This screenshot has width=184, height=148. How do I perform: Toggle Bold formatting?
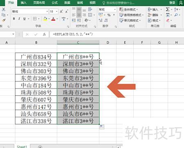coord(14,19)
